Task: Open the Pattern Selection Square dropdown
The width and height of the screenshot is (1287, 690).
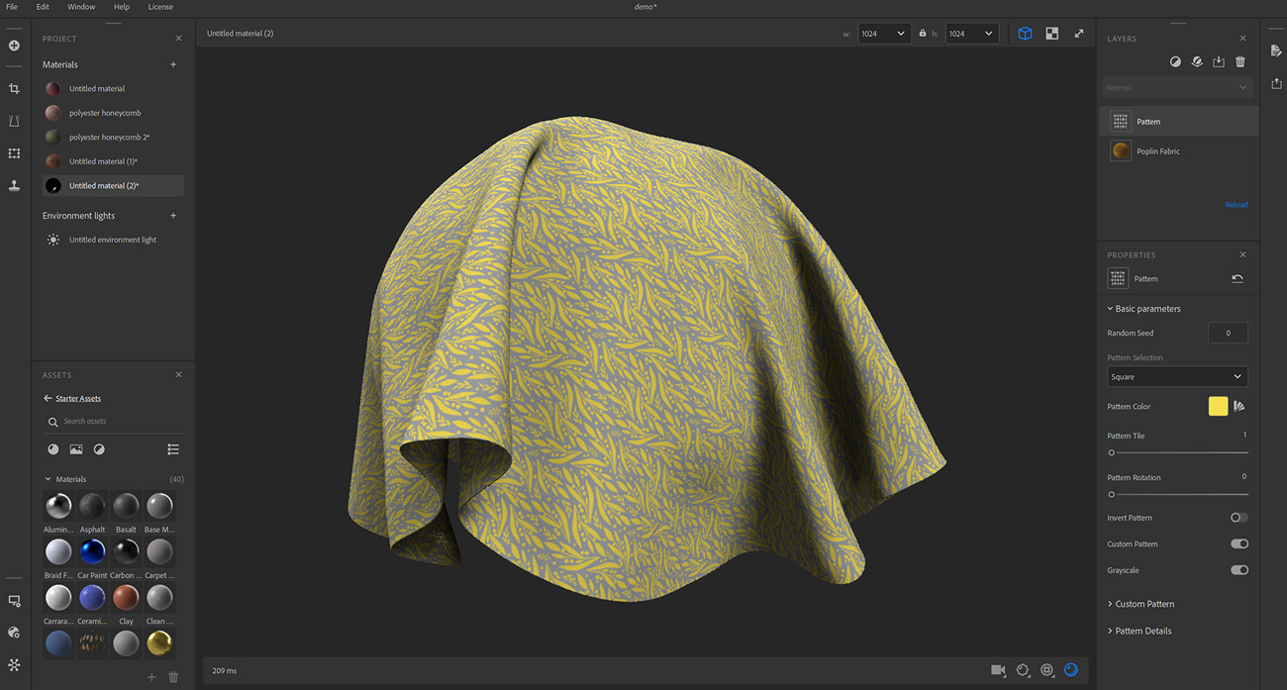Action: pos(1177,377)
